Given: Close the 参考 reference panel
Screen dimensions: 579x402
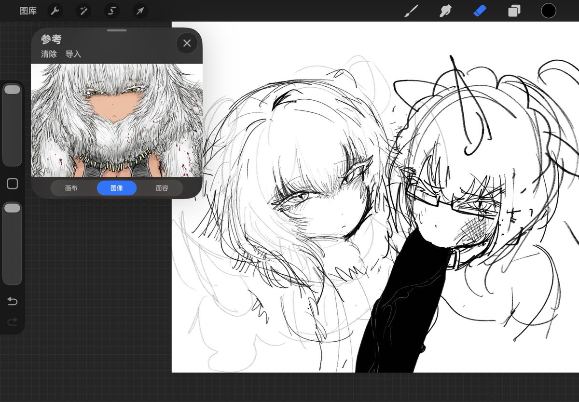Looking at the screenshot, I should point(187,43).
